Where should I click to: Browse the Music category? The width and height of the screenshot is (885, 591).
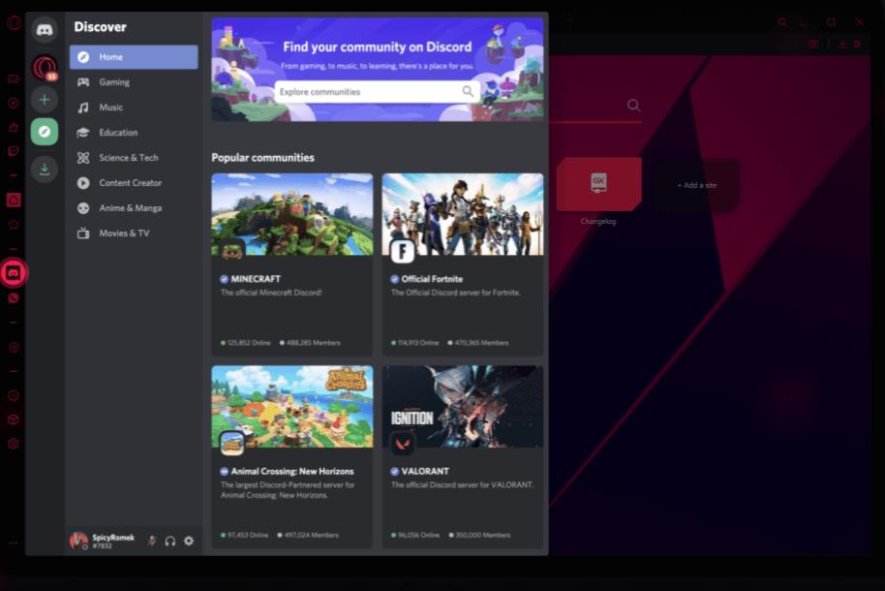click(x=134, y=108)
